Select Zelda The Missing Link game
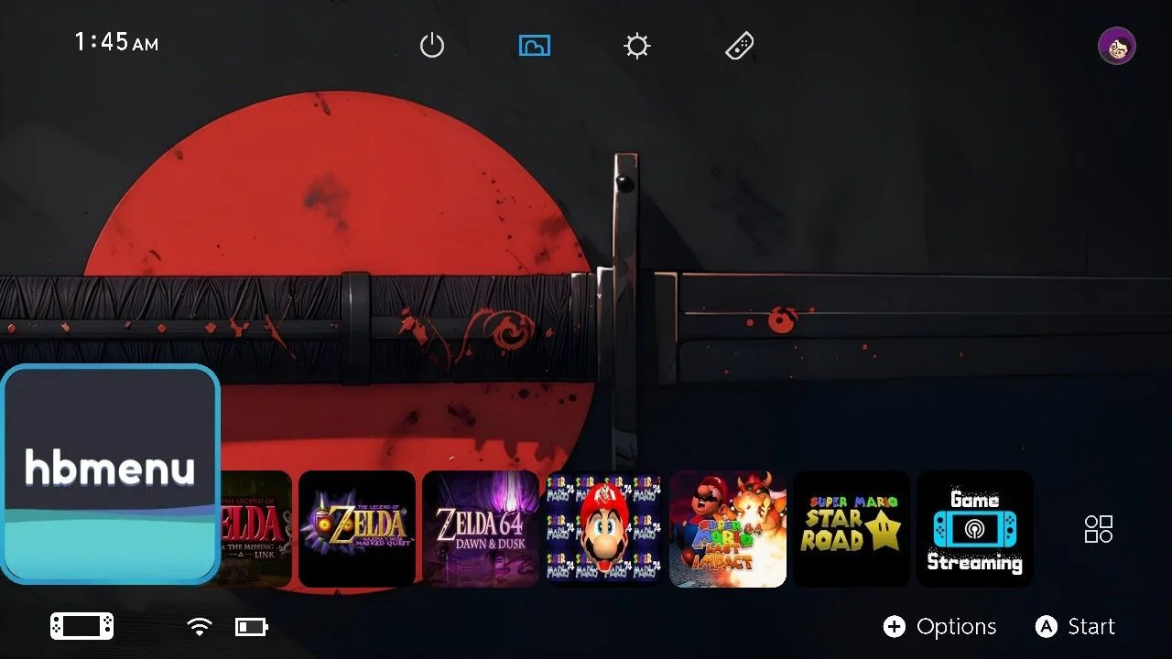The image size is (1172, 659). point(256,529)
